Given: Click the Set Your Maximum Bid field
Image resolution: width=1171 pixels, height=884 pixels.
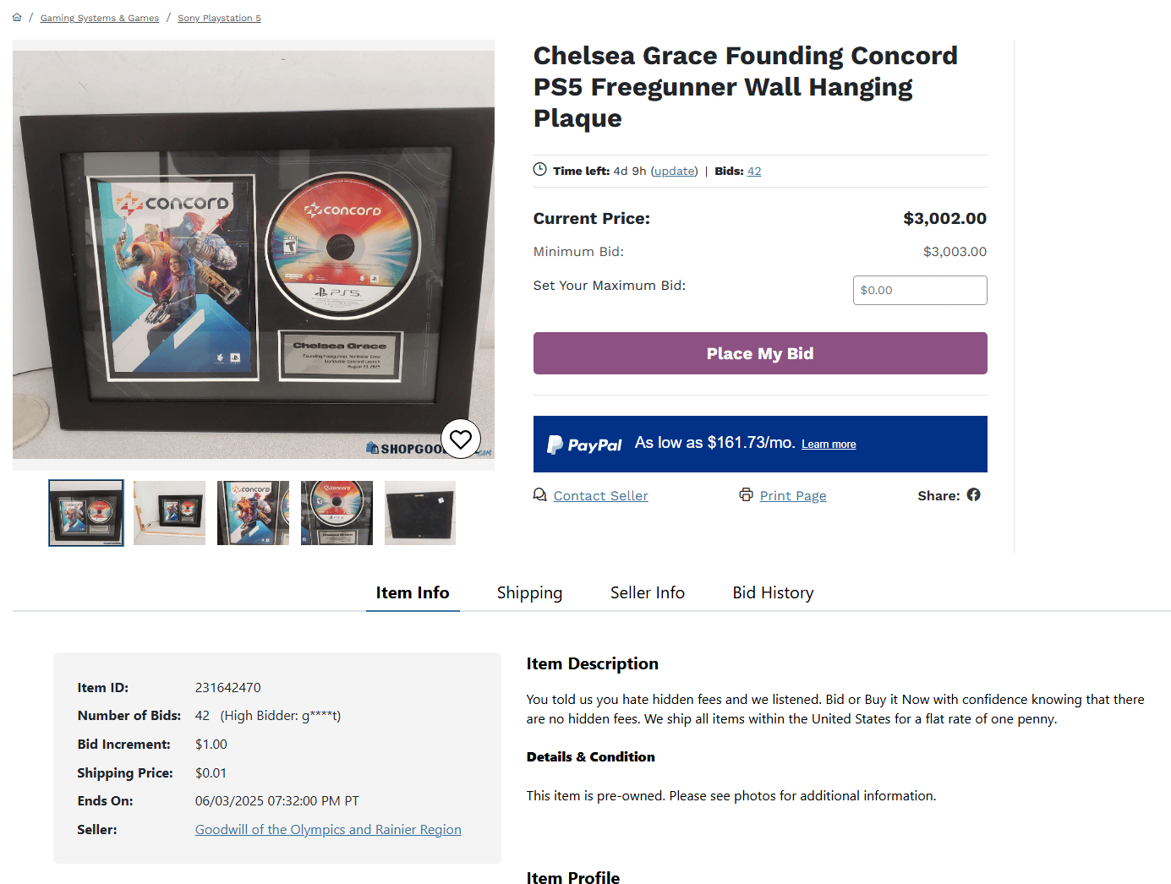Looking at the screenshot, I should pos(920,290).
